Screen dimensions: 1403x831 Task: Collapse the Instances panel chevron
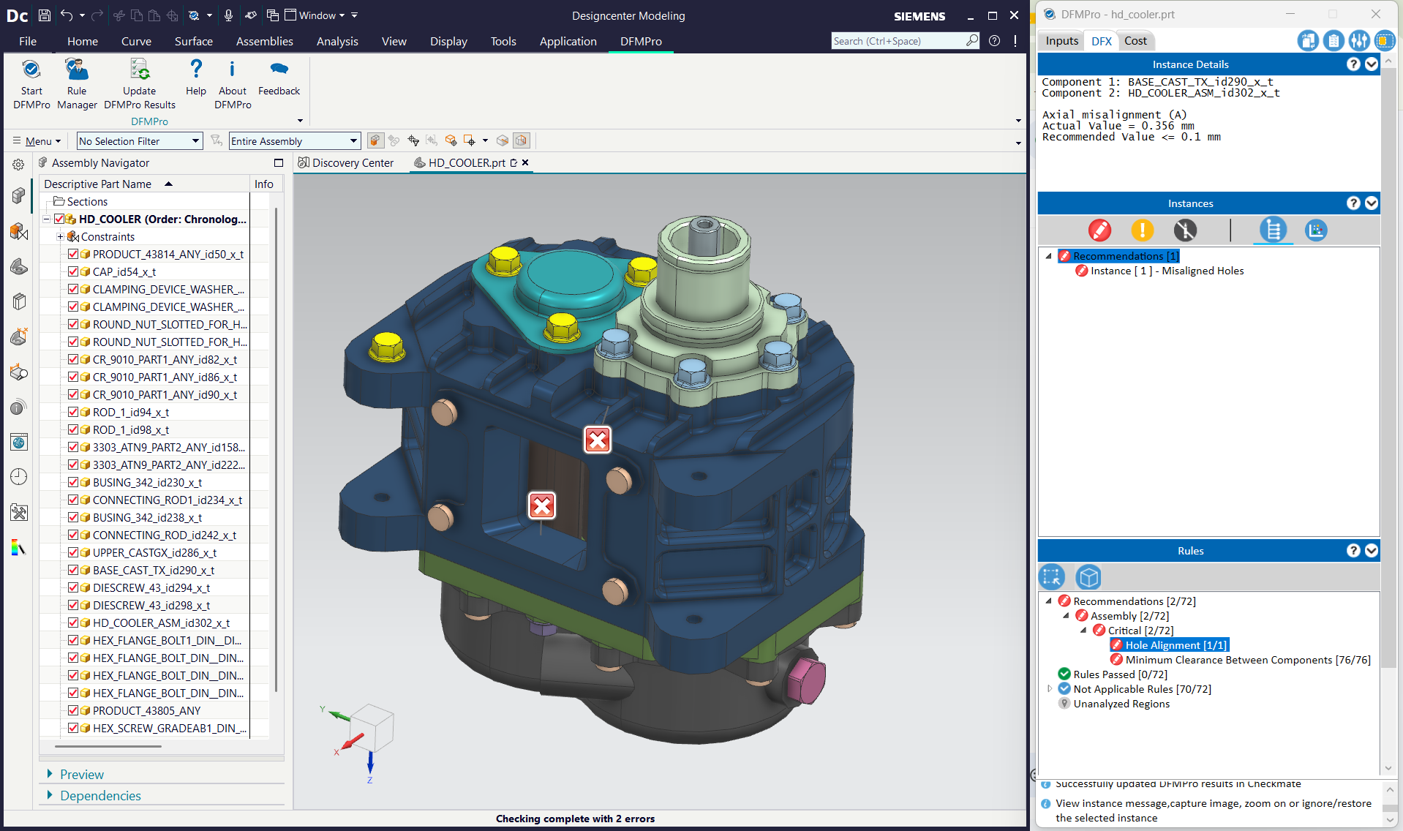1372,203
